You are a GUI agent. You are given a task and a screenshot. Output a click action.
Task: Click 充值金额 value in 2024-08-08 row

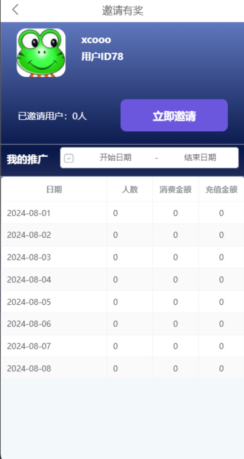[x=221, y=368]
